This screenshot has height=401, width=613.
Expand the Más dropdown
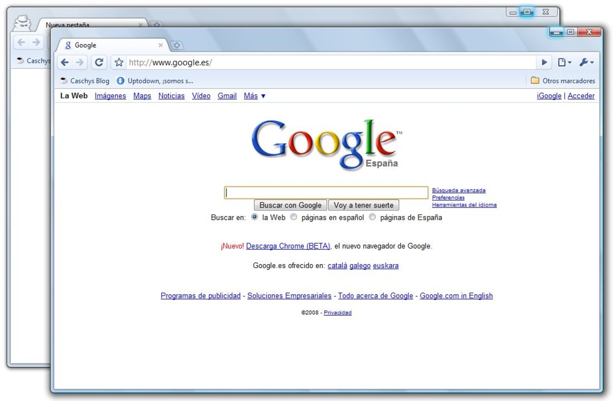click(x=255, y=96)
